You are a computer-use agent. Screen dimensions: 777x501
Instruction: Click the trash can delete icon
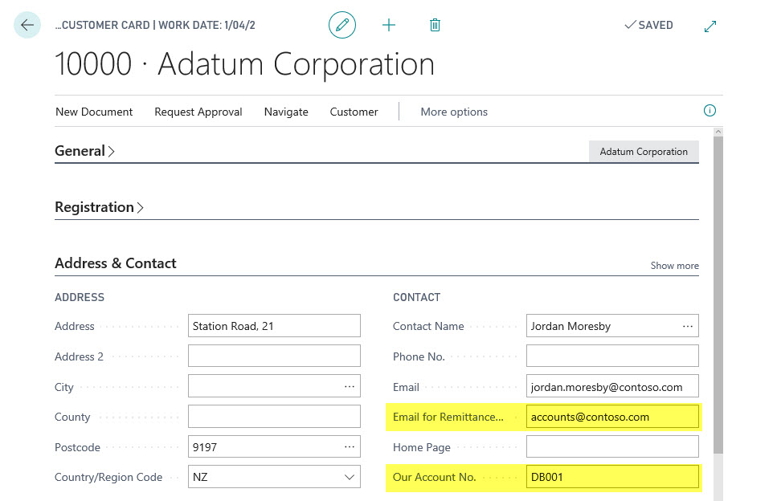click(435, 25)
